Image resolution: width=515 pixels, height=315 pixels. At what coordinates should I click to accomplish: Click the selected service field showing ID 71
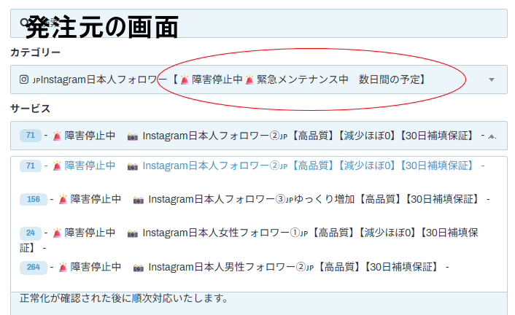click(x=259, y=136)
